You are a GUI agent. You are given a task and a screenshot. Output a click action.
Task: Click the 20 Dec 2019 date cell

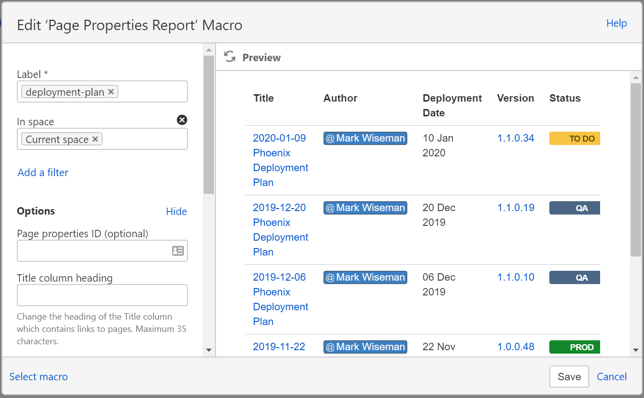439,215
